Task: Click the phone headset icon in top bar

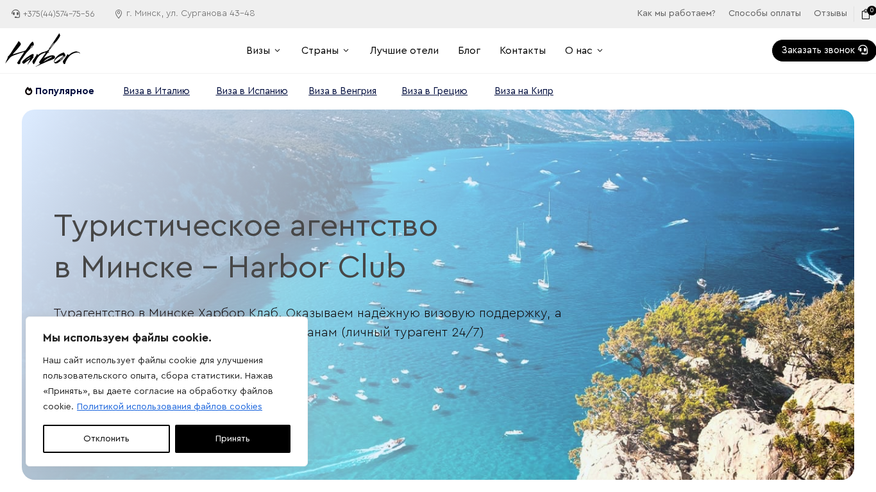Action: [16, 14]
